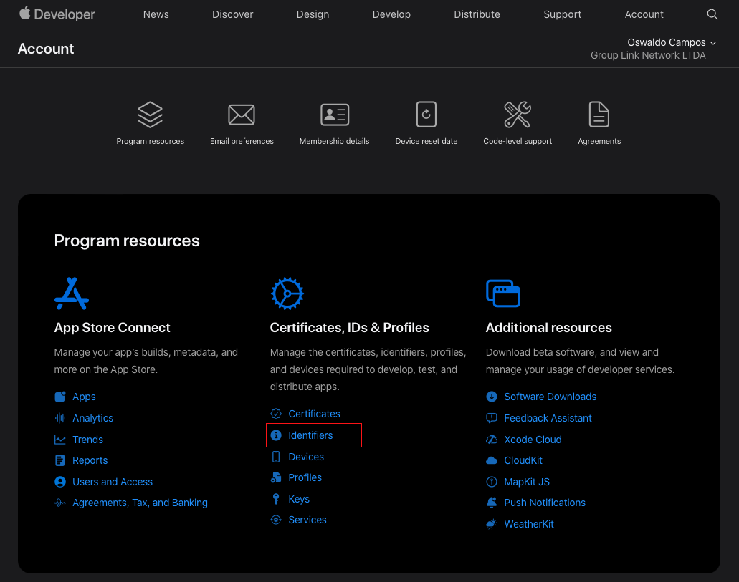Click the search icon in the navigation bar
The image size is (739, 582).
712,14
